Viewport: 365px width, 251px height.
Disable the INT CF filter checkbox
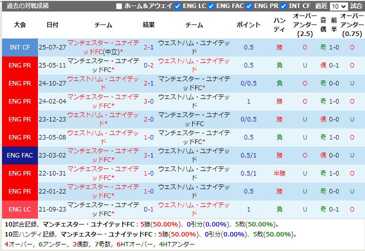coord(283,6)
